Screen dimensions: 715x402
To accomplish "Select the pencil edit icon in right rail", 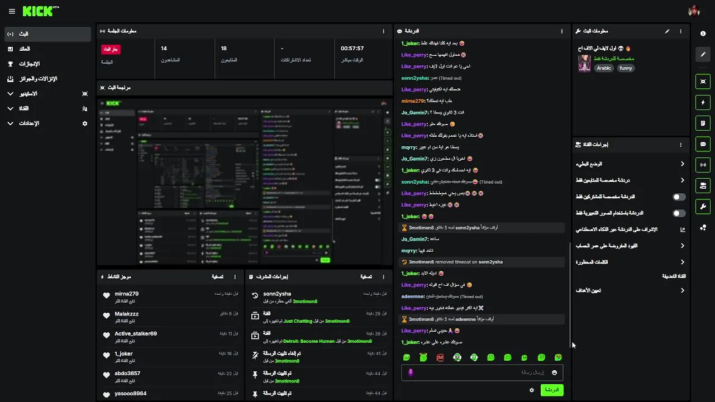I will 703,54.
